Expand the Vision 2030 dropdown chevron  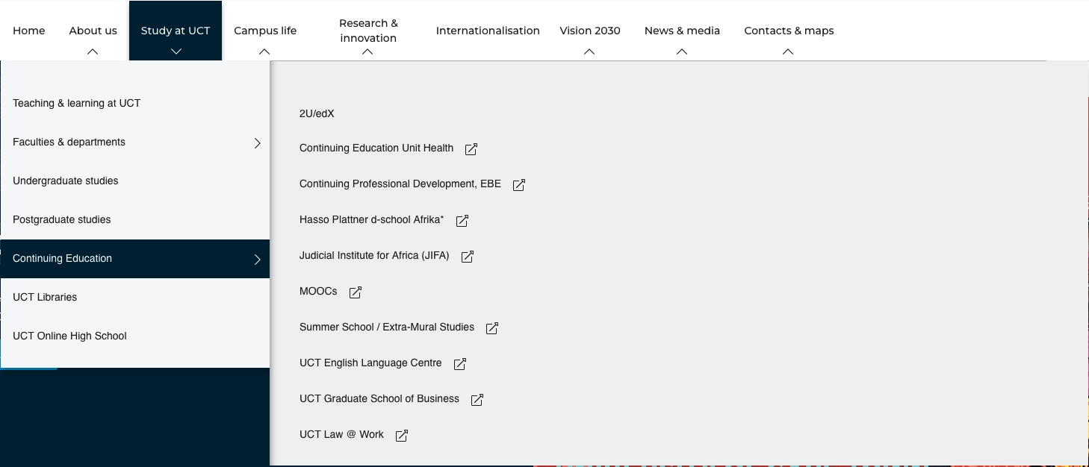pyautogui.click(x=589, y=51)
